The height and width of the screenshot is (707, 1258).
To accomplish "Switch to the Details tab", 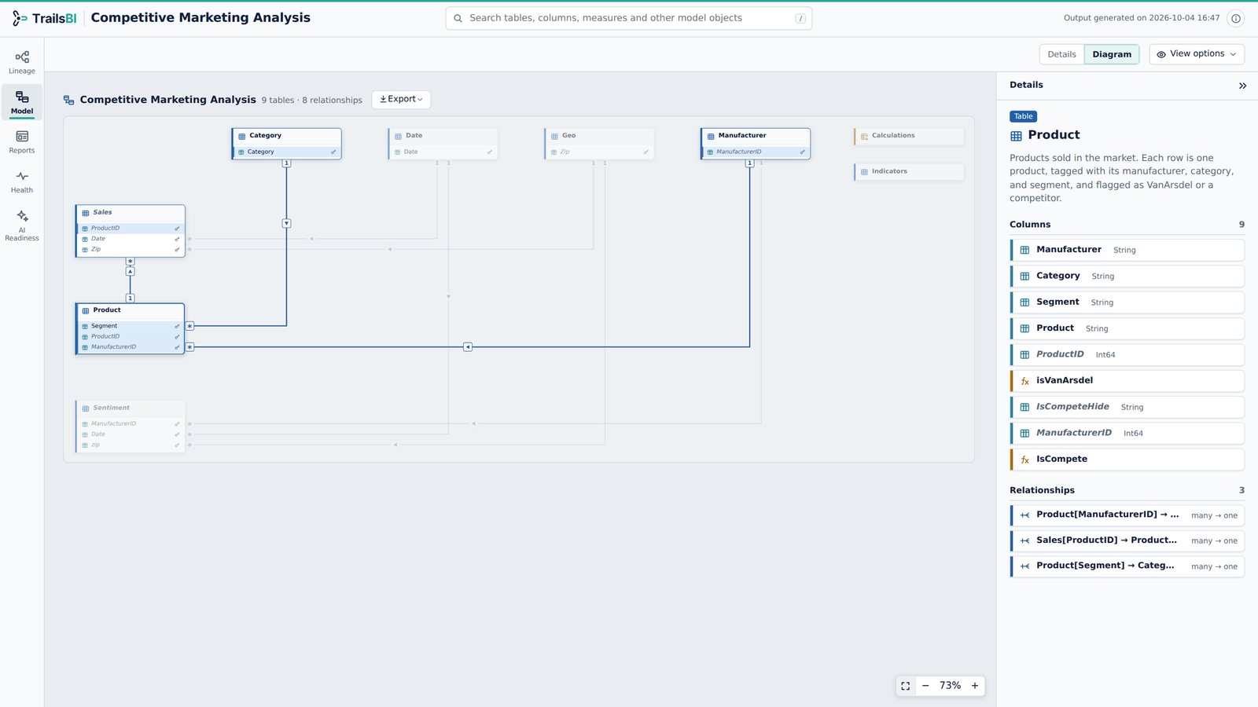I will [x=1061, y=54].
